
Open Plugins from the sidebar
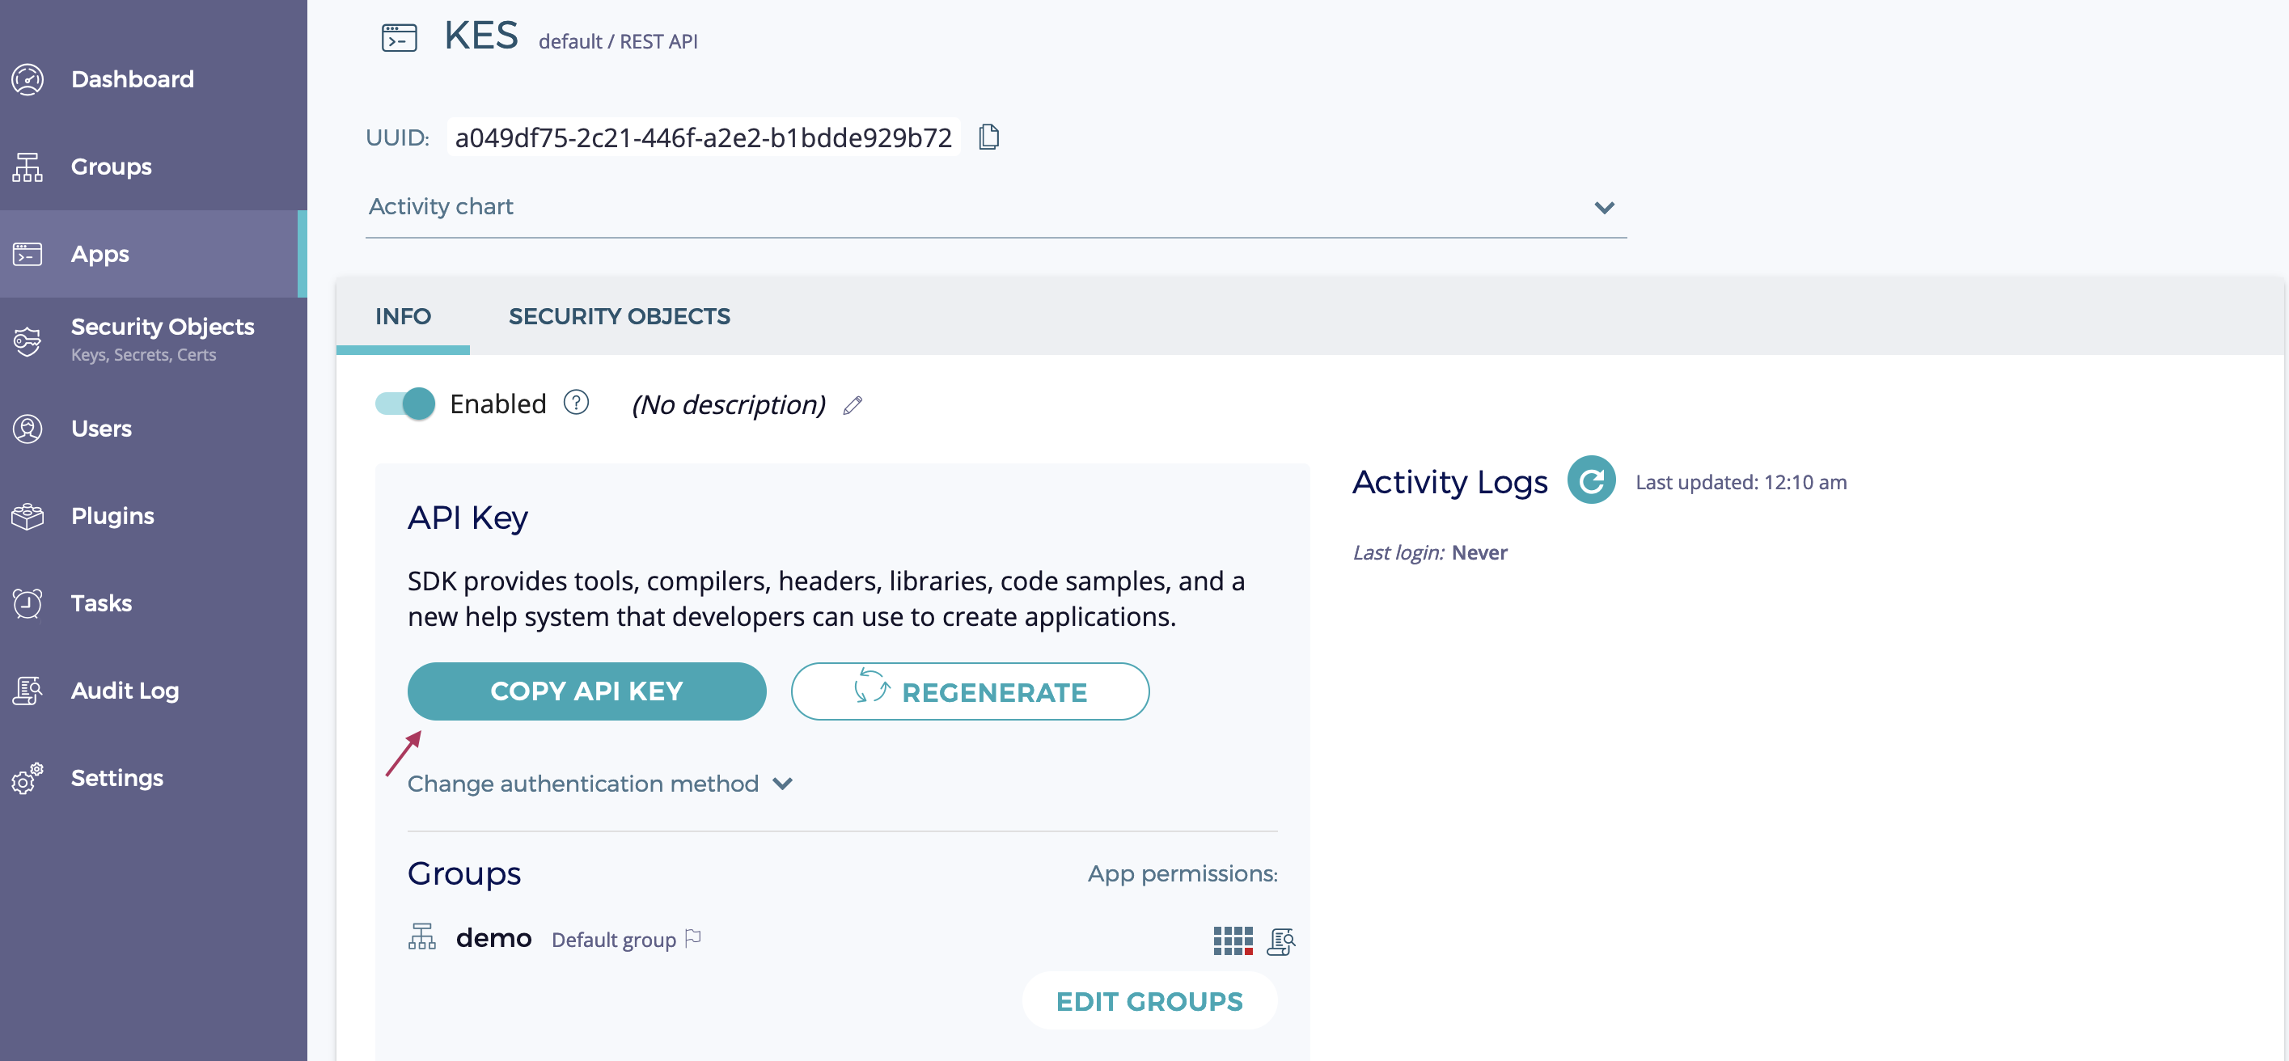[112, 515]
